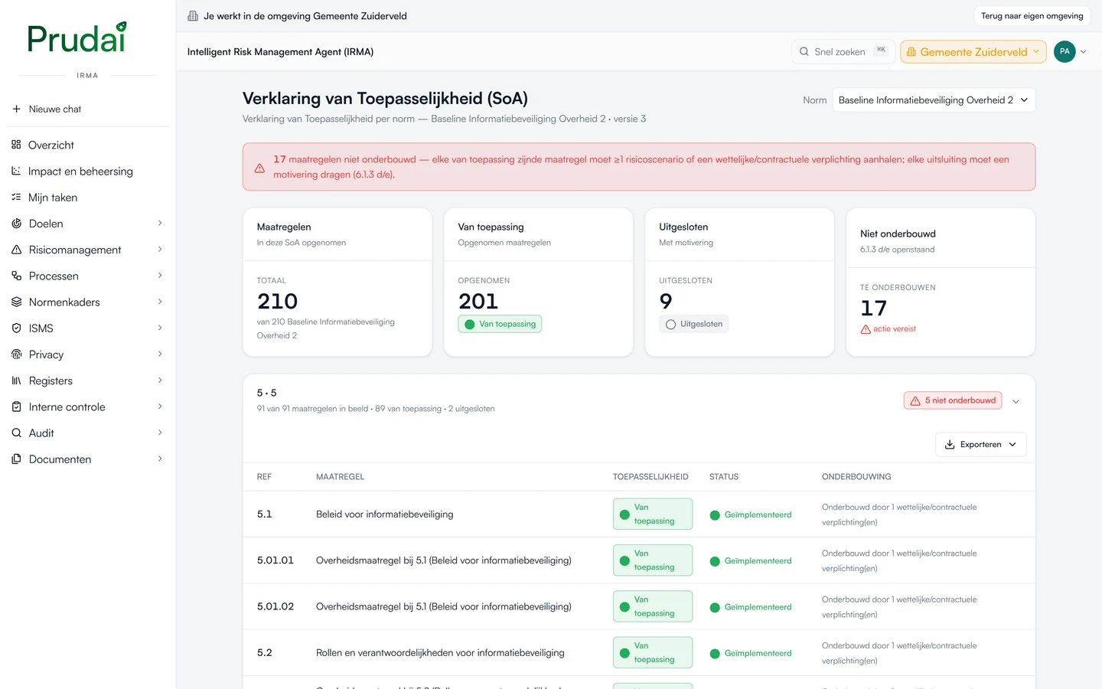Screen dimensions: 1102x689
Task: Click the Prudai logo
Action: pos(77,38)
